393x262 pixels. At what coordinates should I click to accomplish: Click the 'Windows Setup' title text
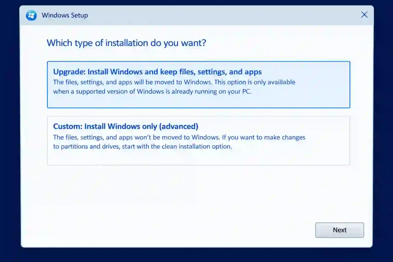pyautogui.click(x=64, y=15)
